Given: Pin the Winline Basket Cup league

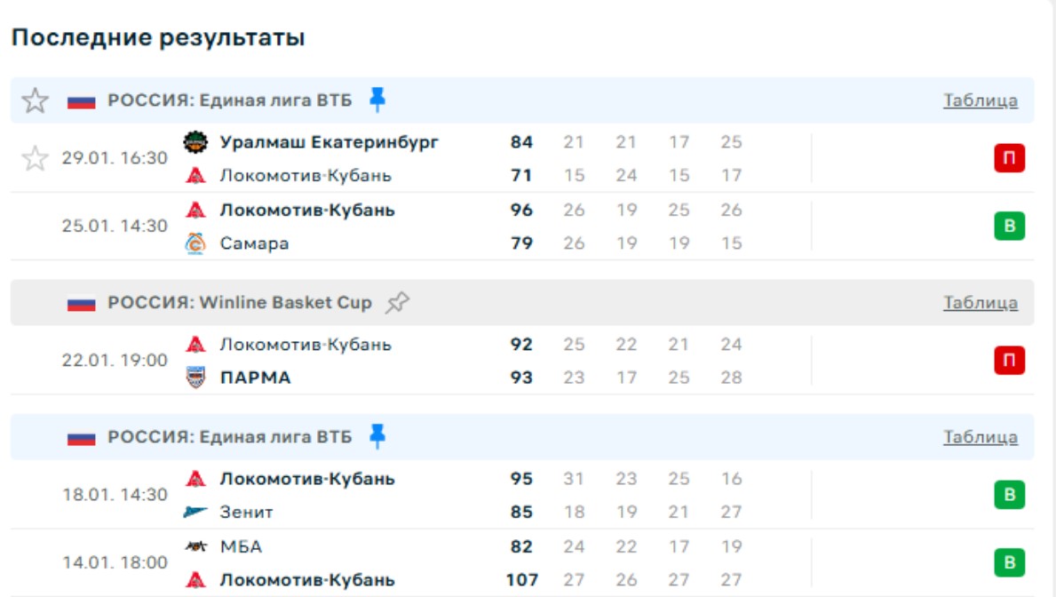Looking at the screenshot, I should pyautogui.click(x=397, y=303).
